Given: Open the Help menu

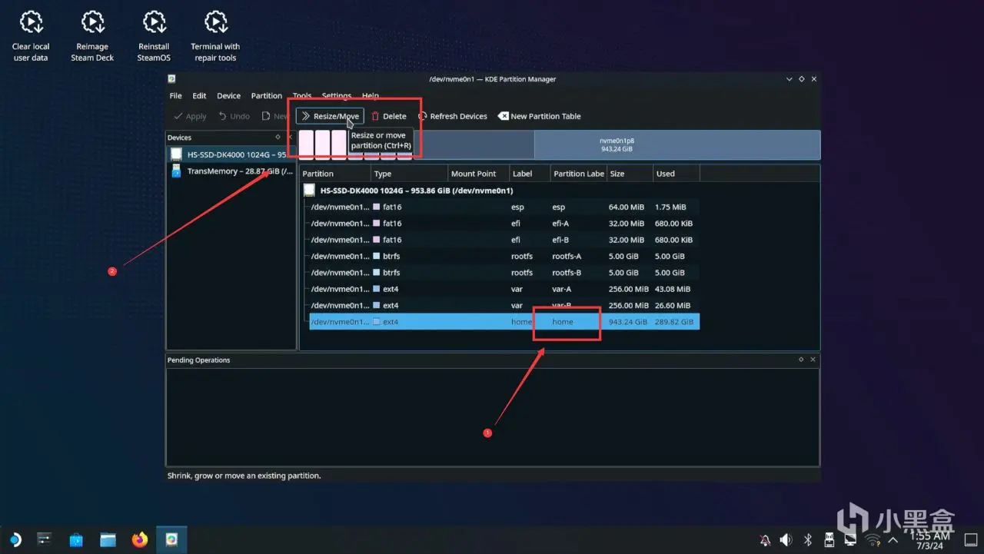Looking at the screenshot, I should tap(371, 96).
